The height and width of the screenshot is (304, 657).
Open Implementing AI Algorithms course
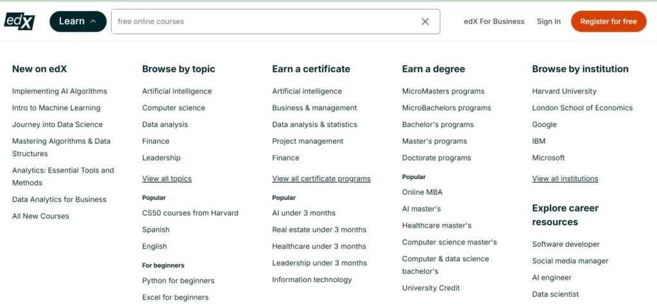point(60,91)
